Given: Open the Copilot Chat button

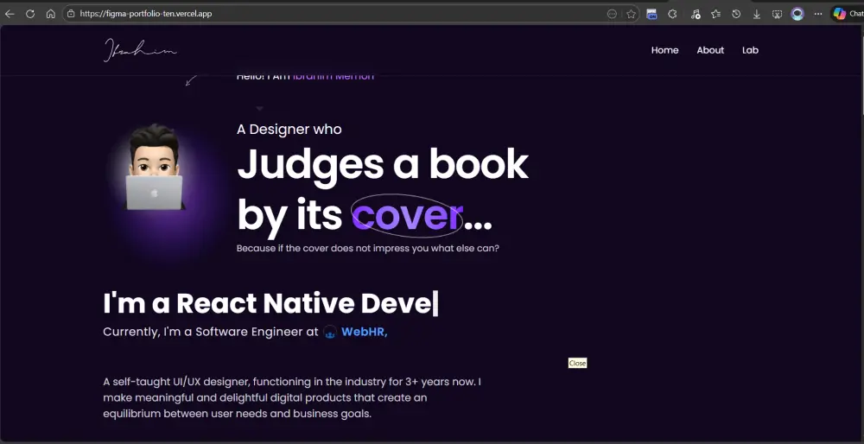Looking at the screenshot, I should (848, 14).
